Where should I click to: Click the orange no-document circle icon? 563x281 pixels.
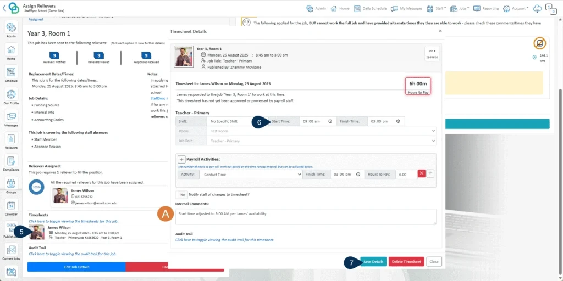(x=539, y=43)
